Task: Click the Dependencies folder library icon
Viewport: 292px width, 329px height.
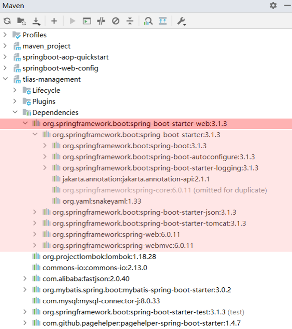Action: point(27,113)
